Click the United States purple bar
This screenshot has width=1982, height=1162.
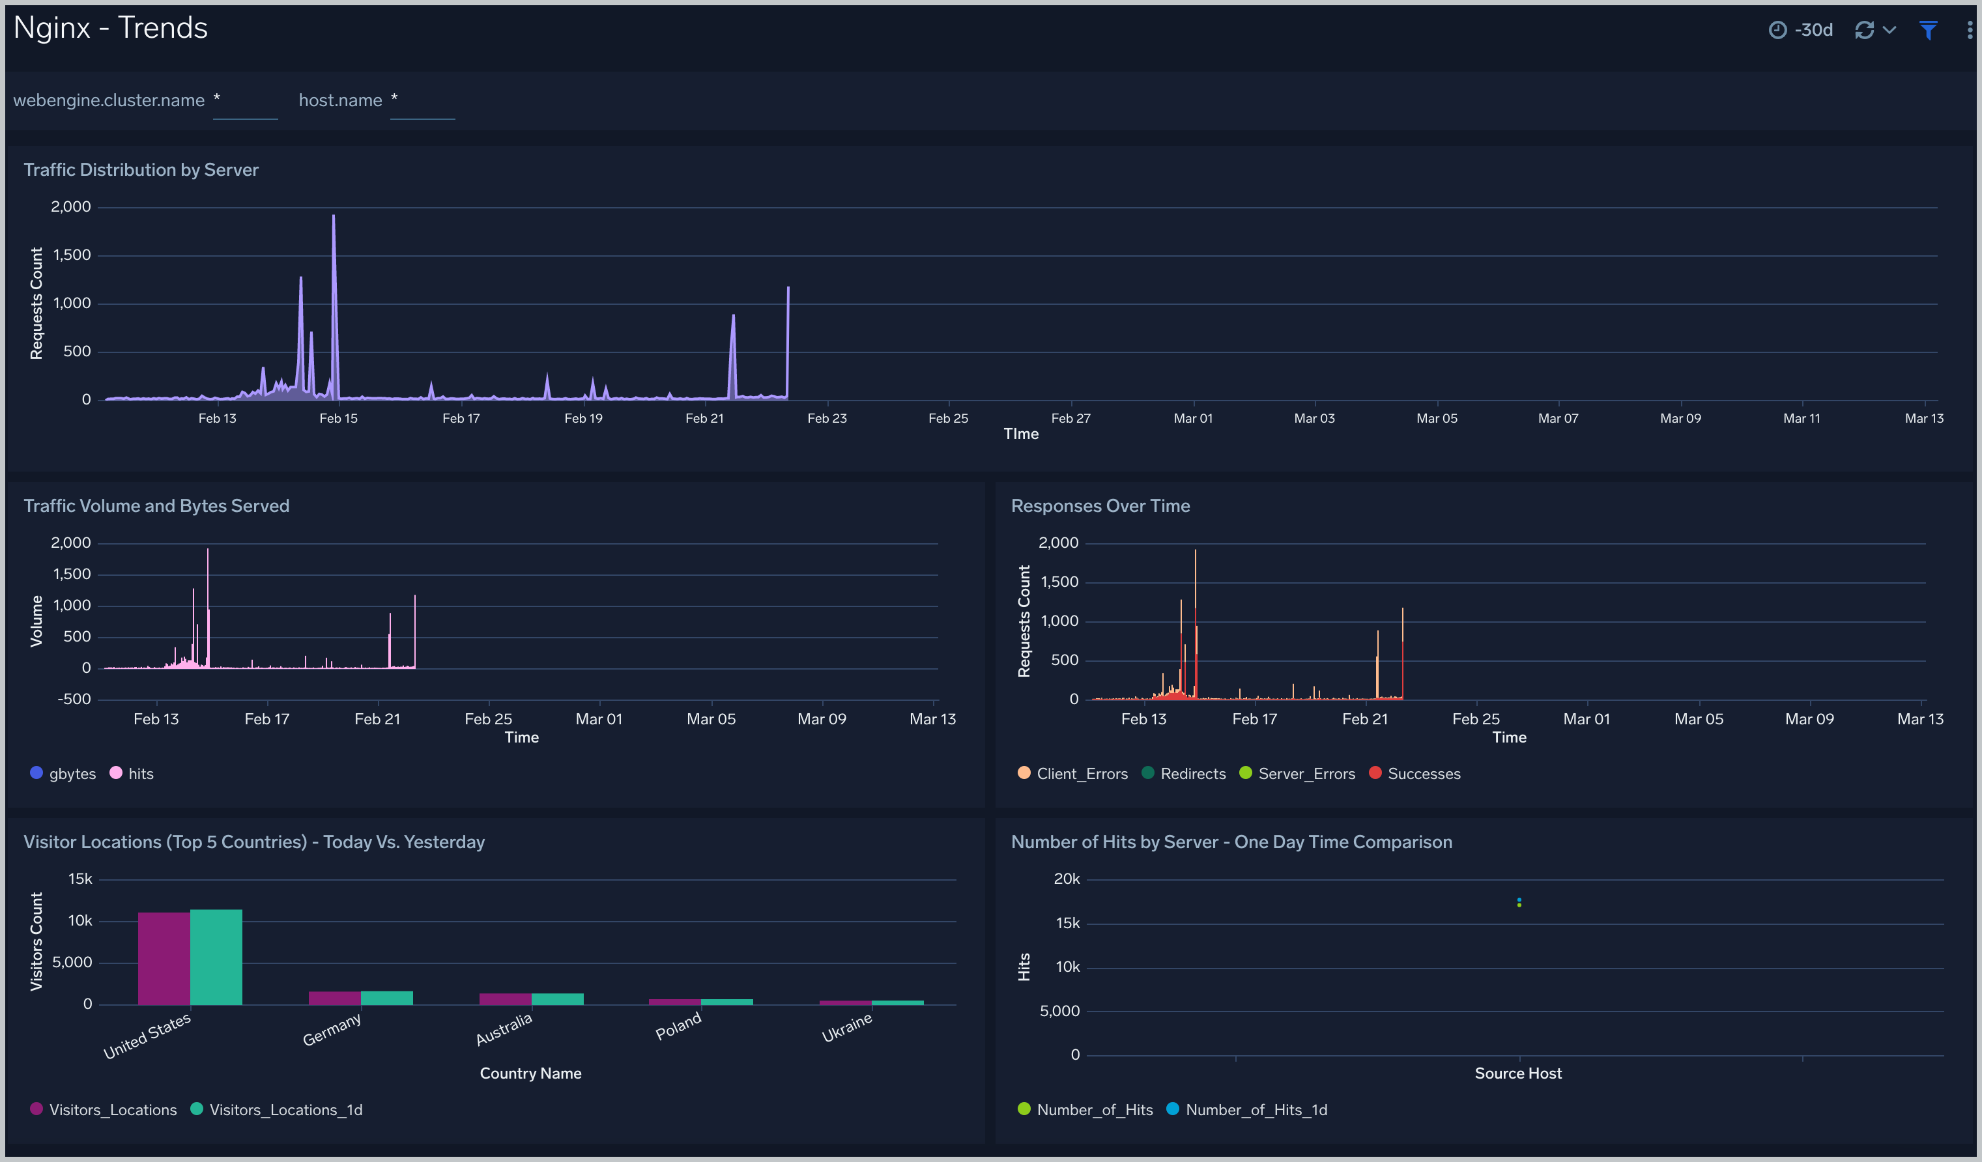164,958
